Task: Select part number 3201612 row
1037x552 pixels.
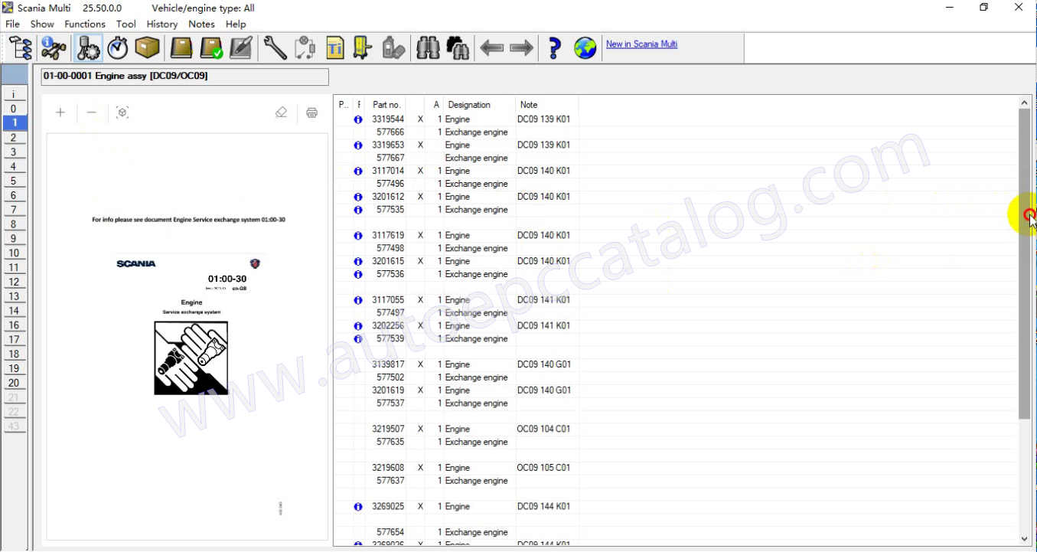Action: tap(456, 197)
